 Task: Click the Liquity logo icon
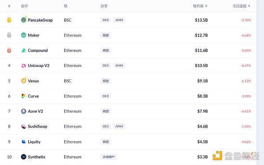[x=24, y=142]
